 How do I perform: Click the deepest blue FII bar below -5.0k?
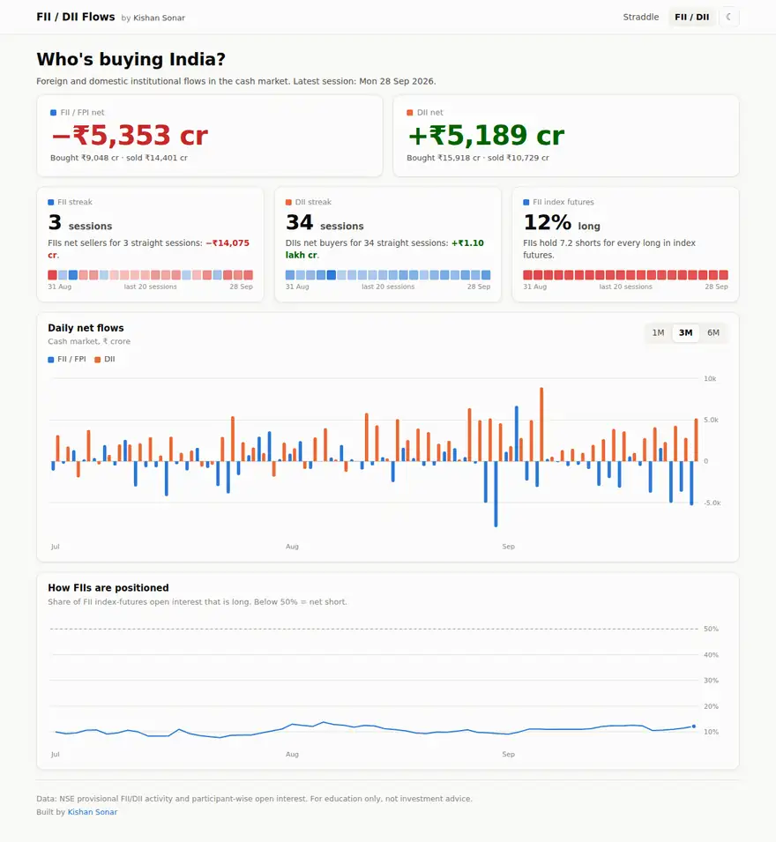coord(496,494)
